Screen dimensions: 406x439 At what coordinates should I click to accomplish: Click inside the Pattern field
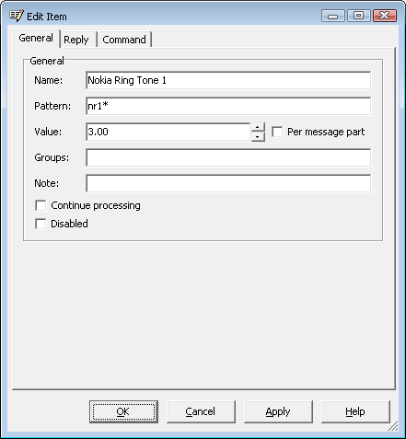click(x=228, y=106)
